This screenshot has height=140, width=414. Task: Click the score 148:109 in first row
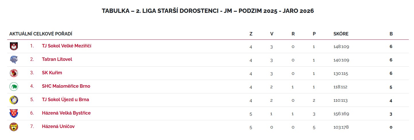pos(341,47)
